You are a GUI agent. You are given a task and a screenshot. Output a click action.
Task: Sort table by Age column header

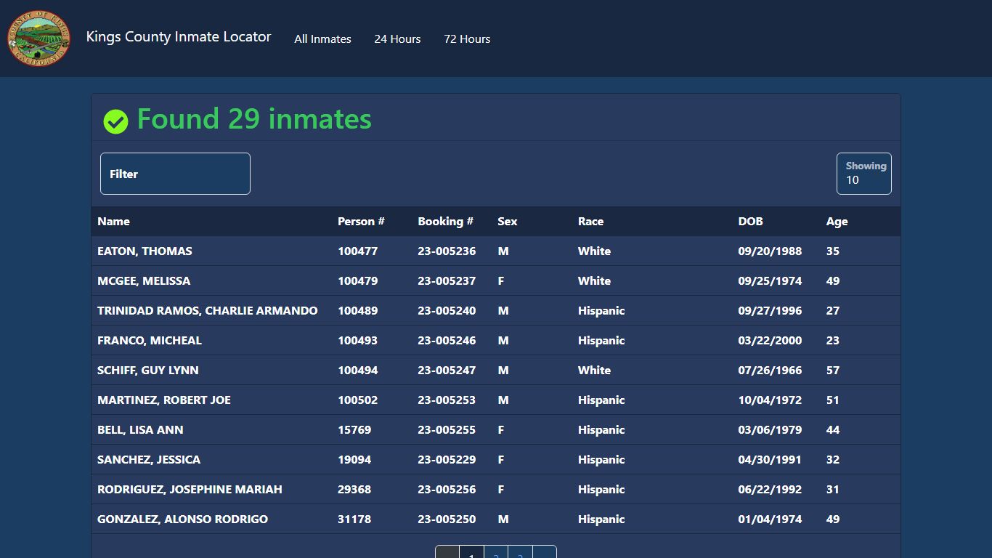pos(837,222)
